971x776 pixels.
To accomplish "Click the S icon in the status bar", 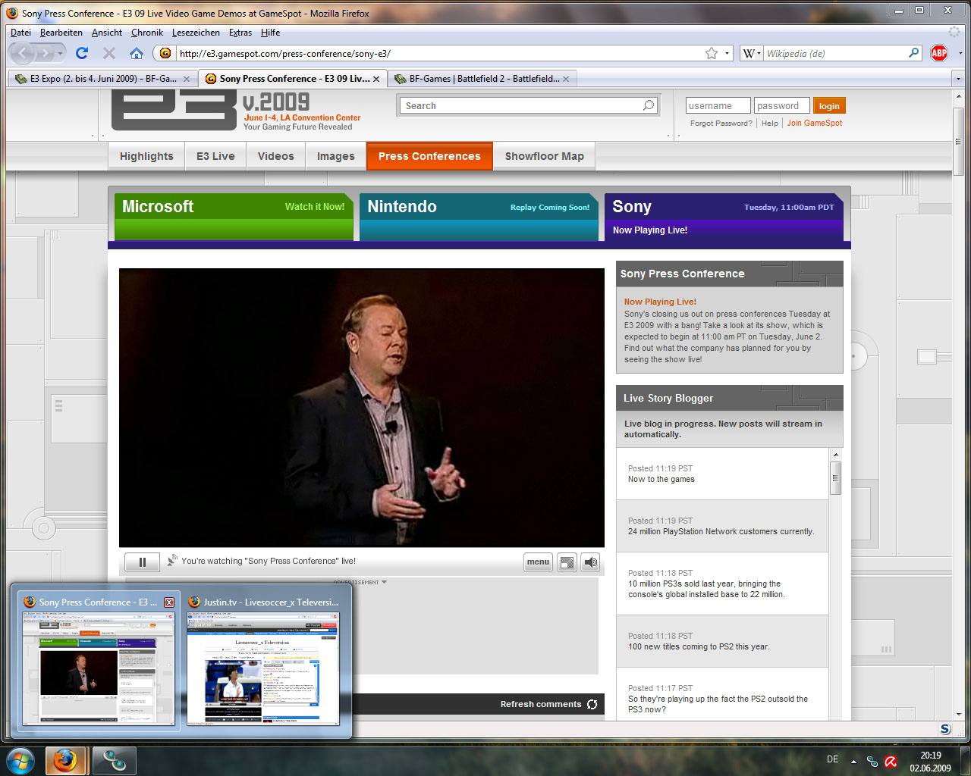I will [945, 729].
